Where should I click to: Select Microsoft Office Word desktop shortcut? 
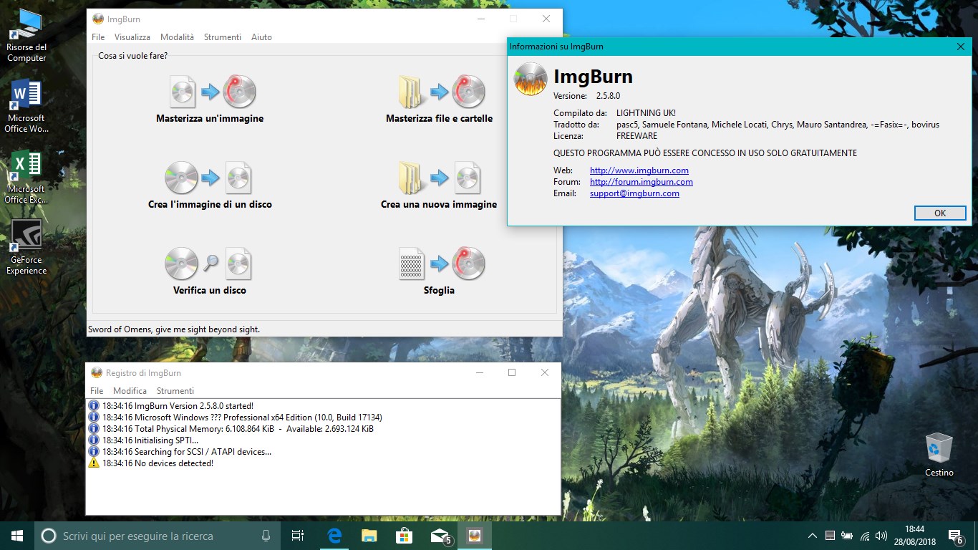(x=26, y=107)
